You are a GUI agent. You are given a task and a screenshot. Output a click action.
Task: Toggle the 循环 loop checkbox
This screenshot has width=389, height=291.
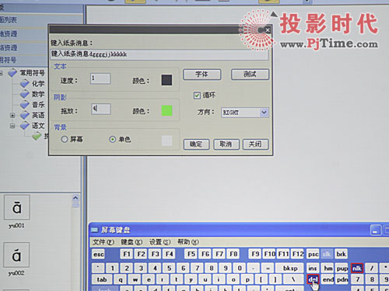[x=197, y=95]
